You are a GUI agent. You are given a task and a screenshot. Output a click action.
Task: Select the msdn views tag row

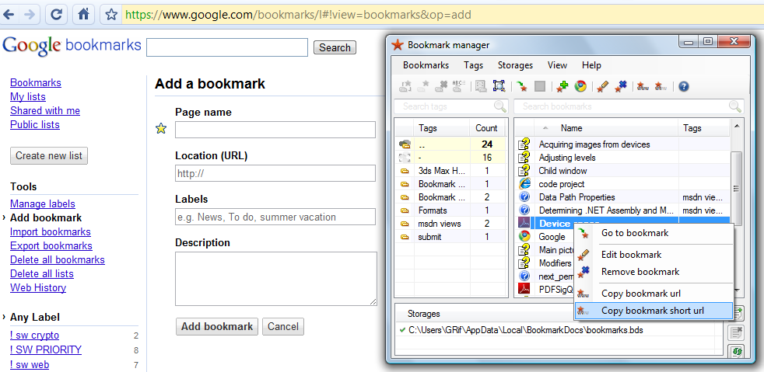pyautogui.click(x=451, y=224)
